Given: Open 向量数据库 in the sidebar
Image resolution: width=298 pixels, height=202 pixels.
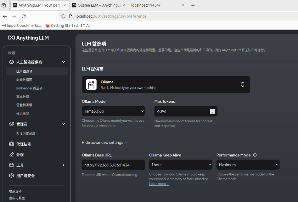Looking at the screenshot, I should (24, 80).
